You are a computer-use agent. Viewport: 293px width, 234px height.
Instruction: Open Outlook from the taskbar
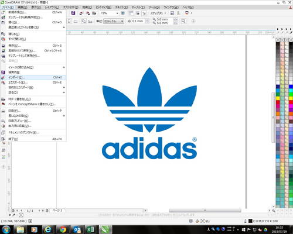click(77, 229)
